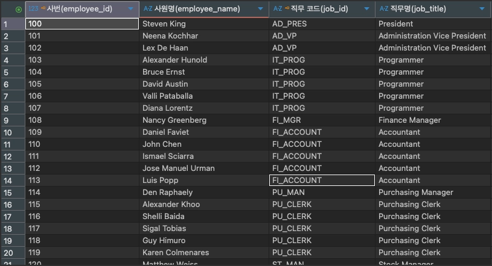
Task: Click employee_id cell 119
Action: tap(82, 253)
